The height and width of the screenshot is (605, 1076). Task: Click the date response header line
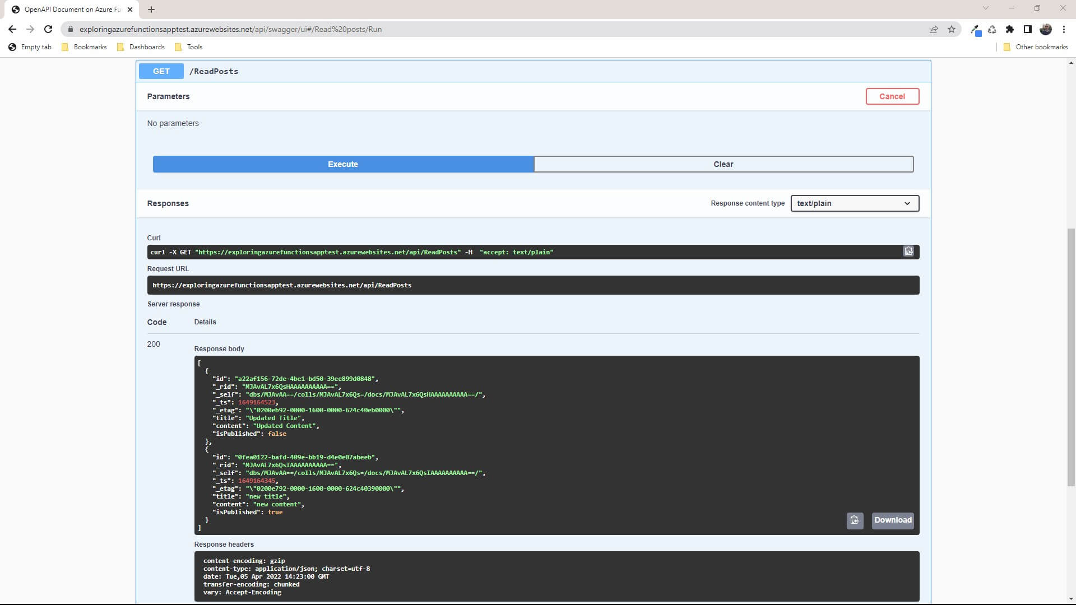(x=266, y=576)
